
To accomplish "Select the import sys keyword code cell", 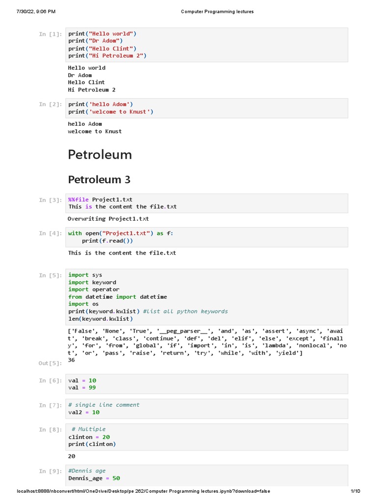I will pyautogui.click(x=206, y=297).
